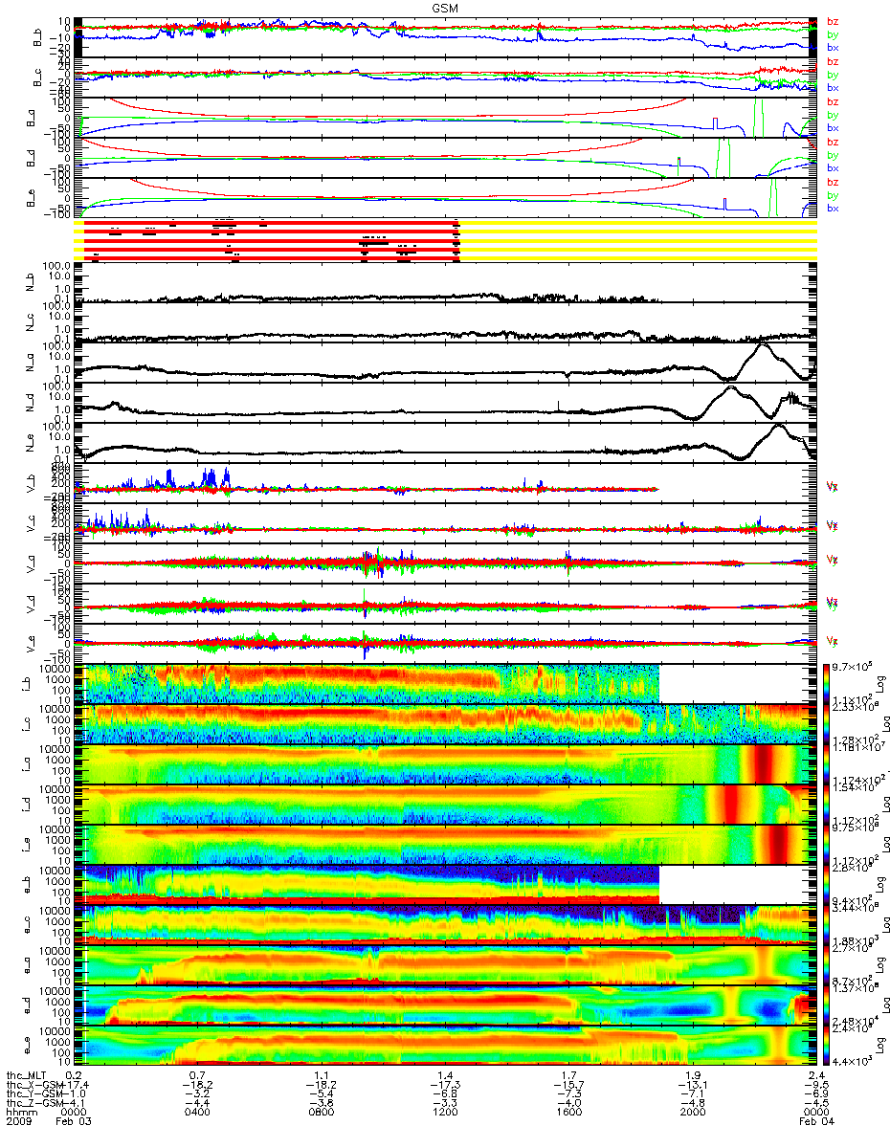Click the N_a density panel label

coord(32,364)
